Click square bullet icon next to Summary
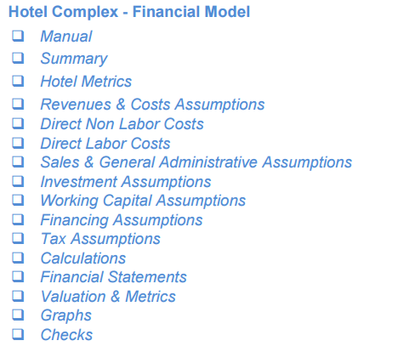Viewport: 398px width, 352px height. (x=18, y=58)
